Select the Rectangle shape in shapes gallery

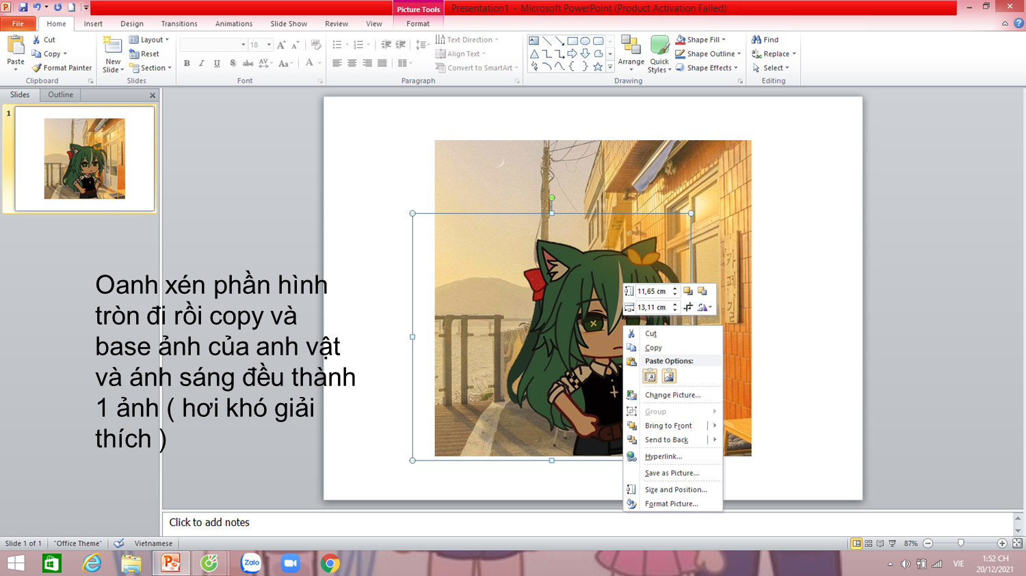573,41
